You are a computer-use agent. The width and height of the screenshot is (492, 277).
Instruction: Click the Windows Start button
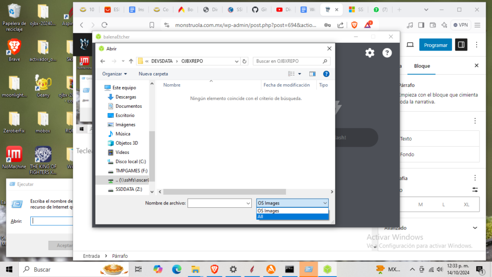[x=9, y=269]
